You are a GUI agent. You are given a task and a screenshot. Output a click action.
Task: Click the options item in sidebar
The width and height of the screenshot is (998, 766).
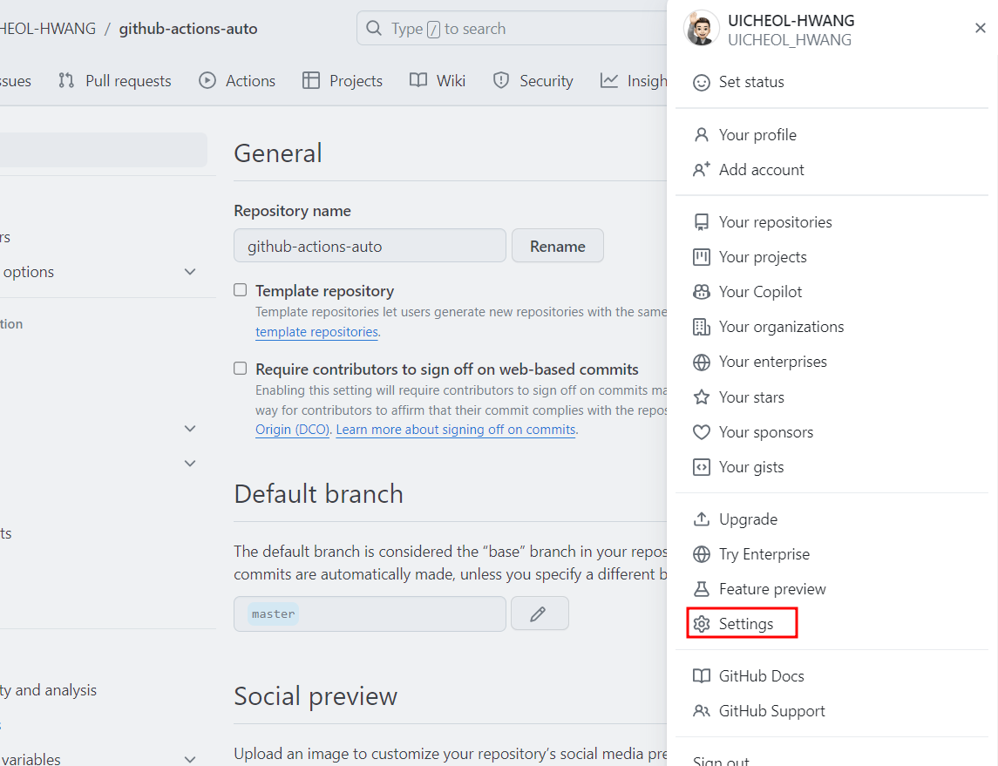[x=29, y=272]
